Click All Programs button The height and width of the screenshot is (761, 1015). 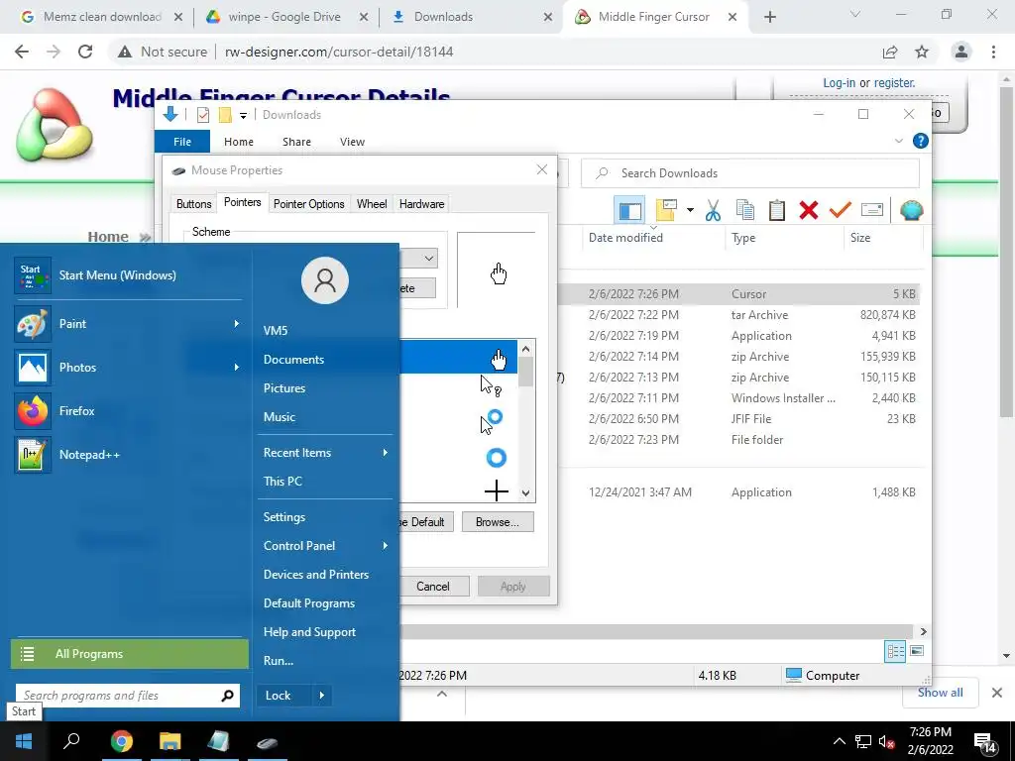[130, 654]
